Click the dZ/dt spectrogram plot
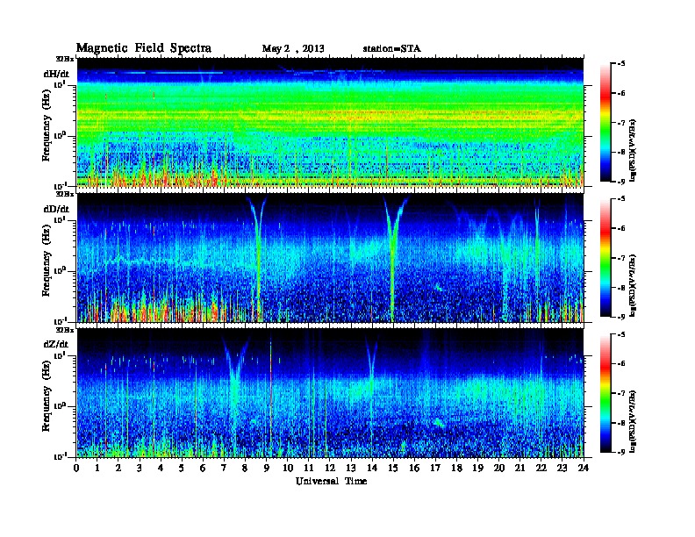 point(330,393)
